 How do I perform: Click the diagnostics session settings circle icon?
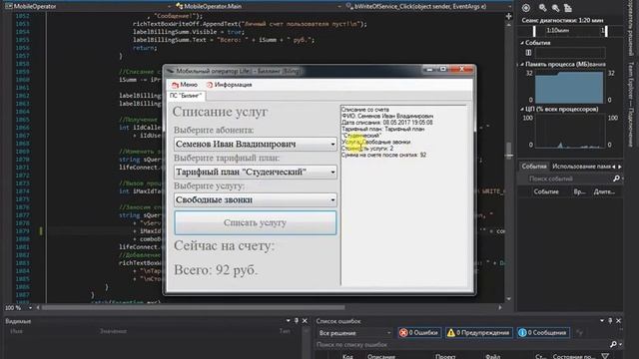[x=526, y=8]
